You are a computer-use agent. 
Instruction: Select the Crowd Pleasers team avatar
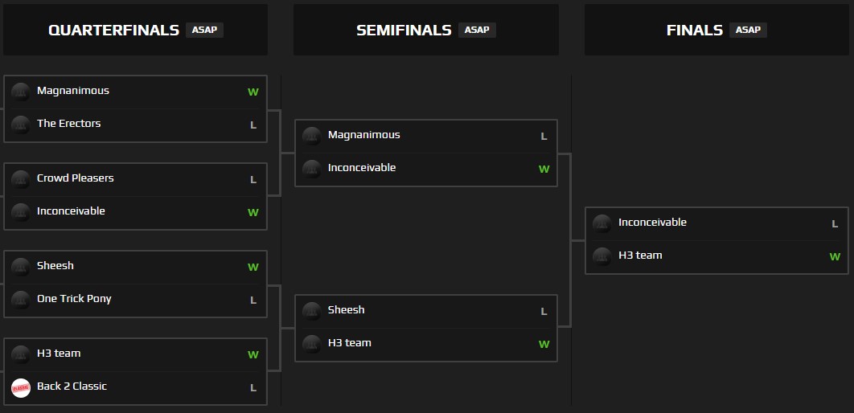pos(21,179)
